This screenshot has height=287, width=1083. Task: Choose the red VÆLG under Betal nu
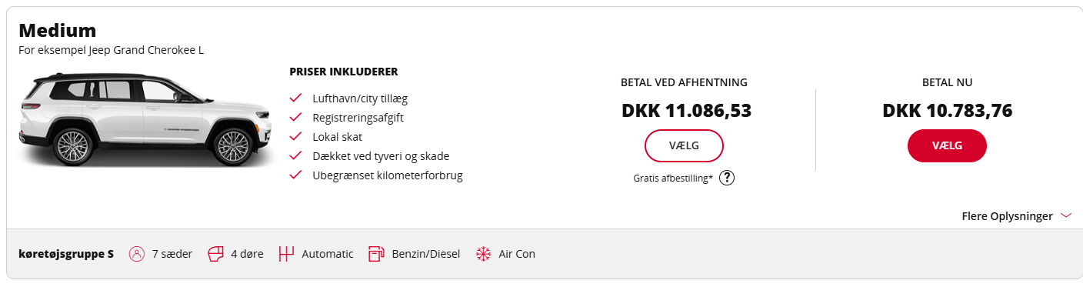(x=947, y=145)
